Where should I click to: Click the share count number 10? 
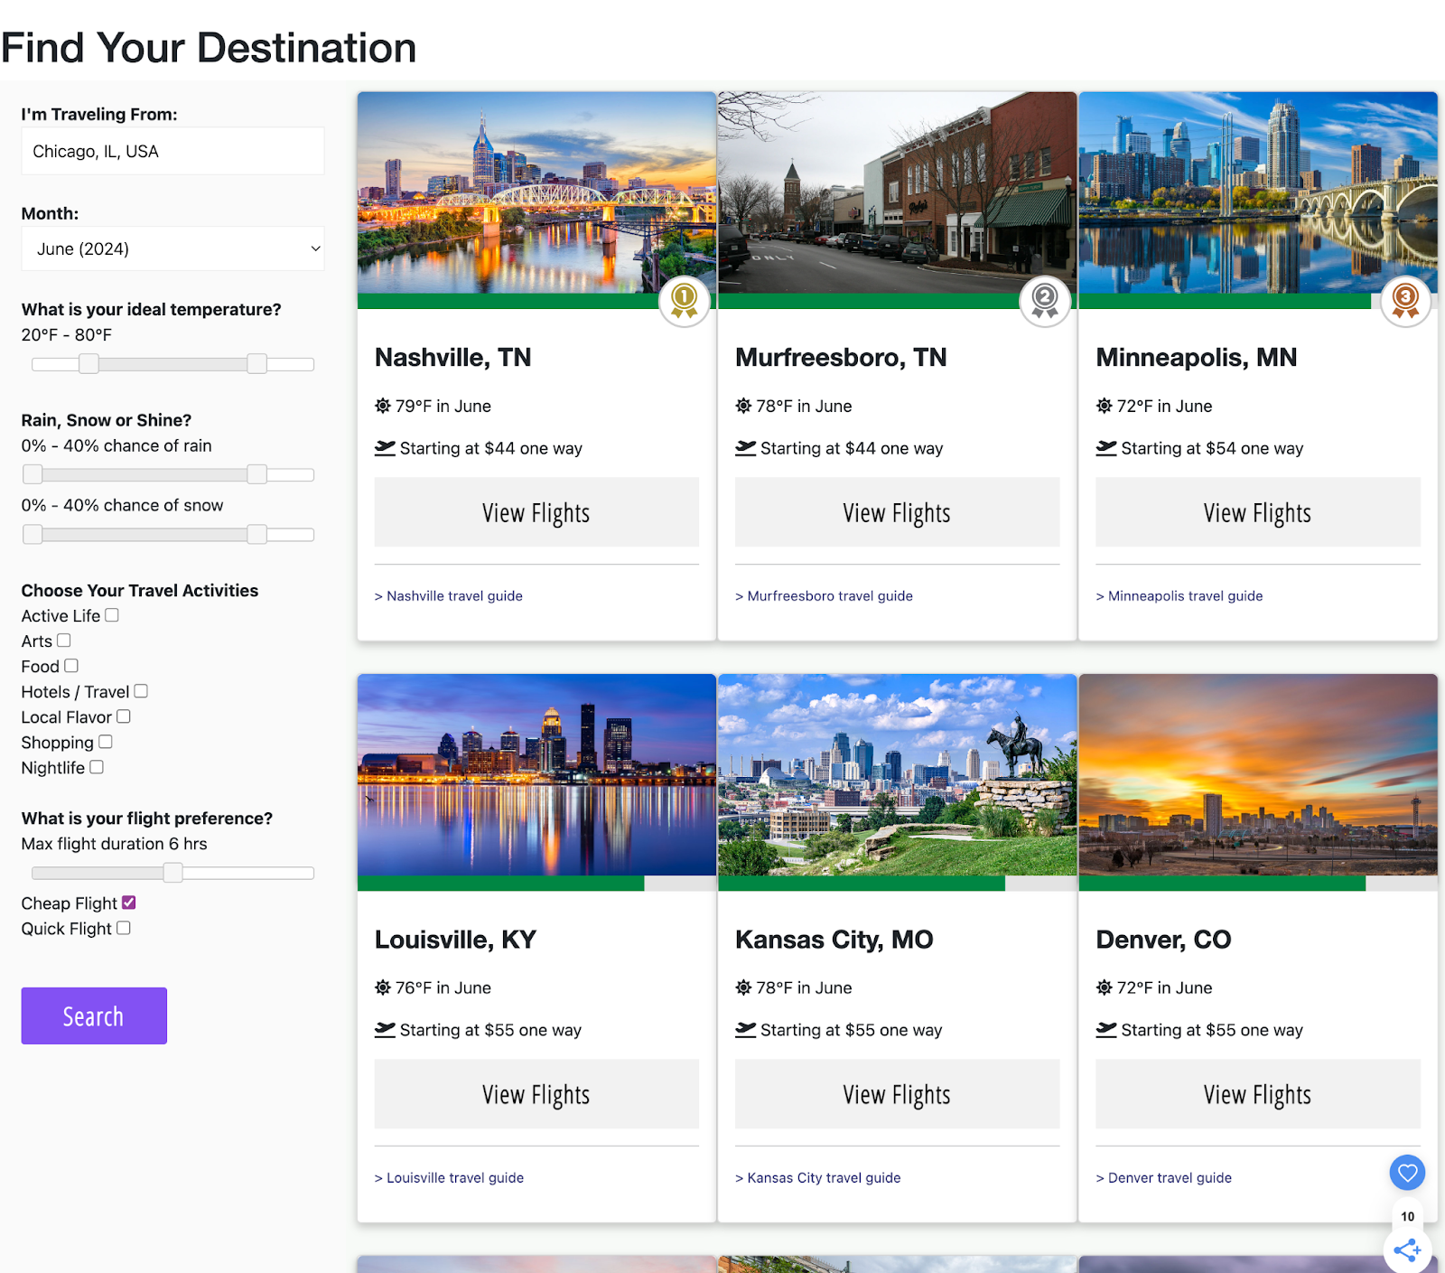click(1407, 1216)
